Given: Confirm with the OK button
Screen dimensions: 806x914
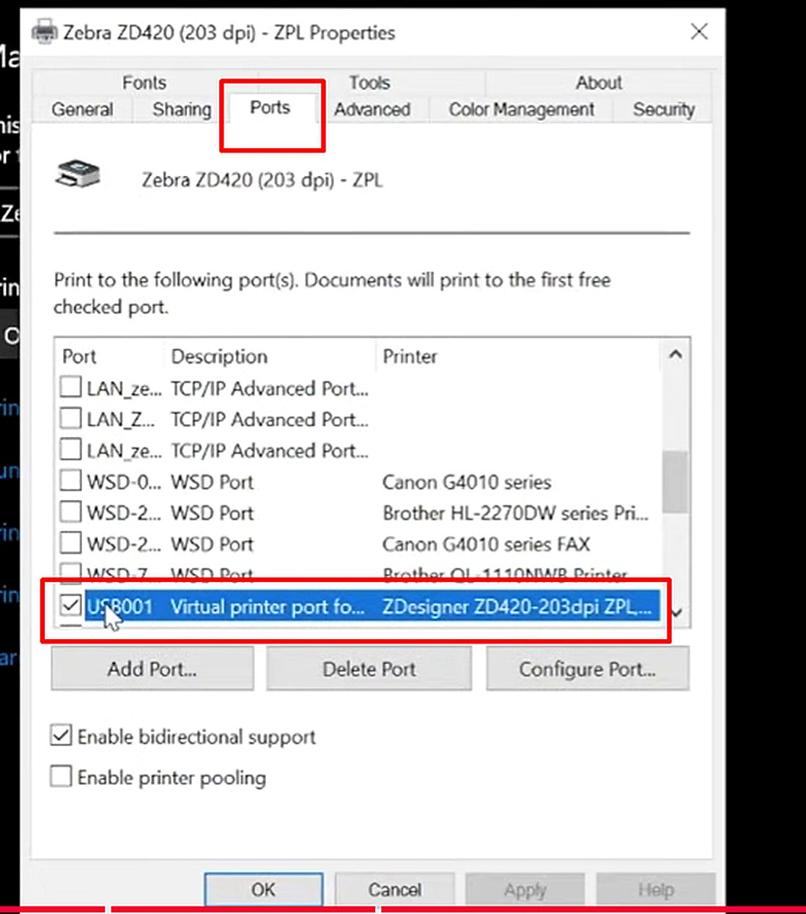Looking at the screenshot, I should [264, 889].
